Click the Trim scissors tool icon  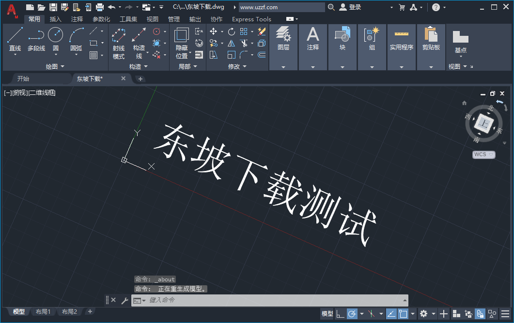coord(244,43)
